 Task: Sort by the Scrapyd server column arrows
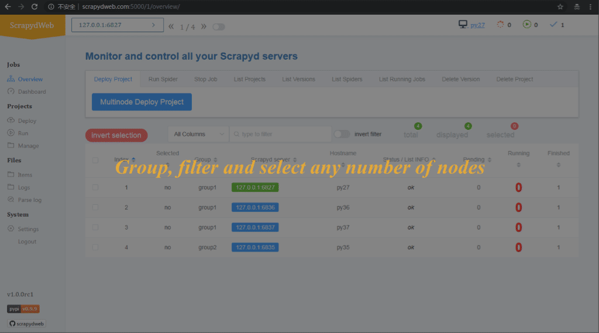click(295, 159)
